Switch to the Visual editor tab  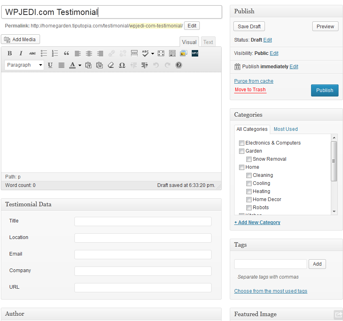[189, 42]
